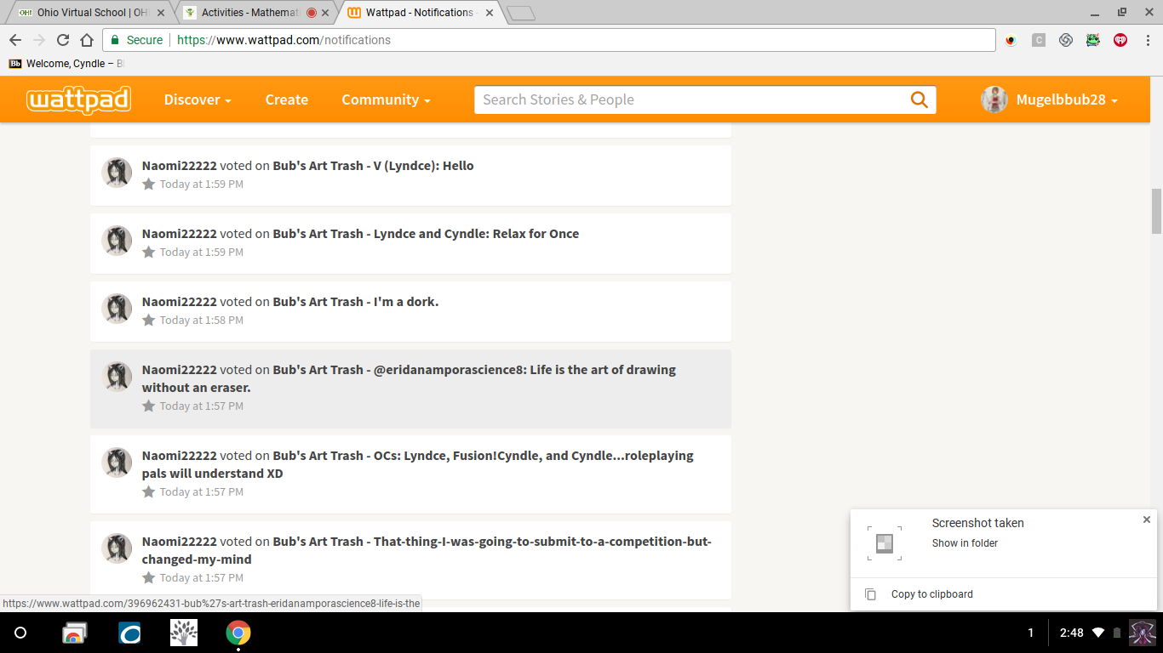Click the Search Stories & People field

(690, 99)
